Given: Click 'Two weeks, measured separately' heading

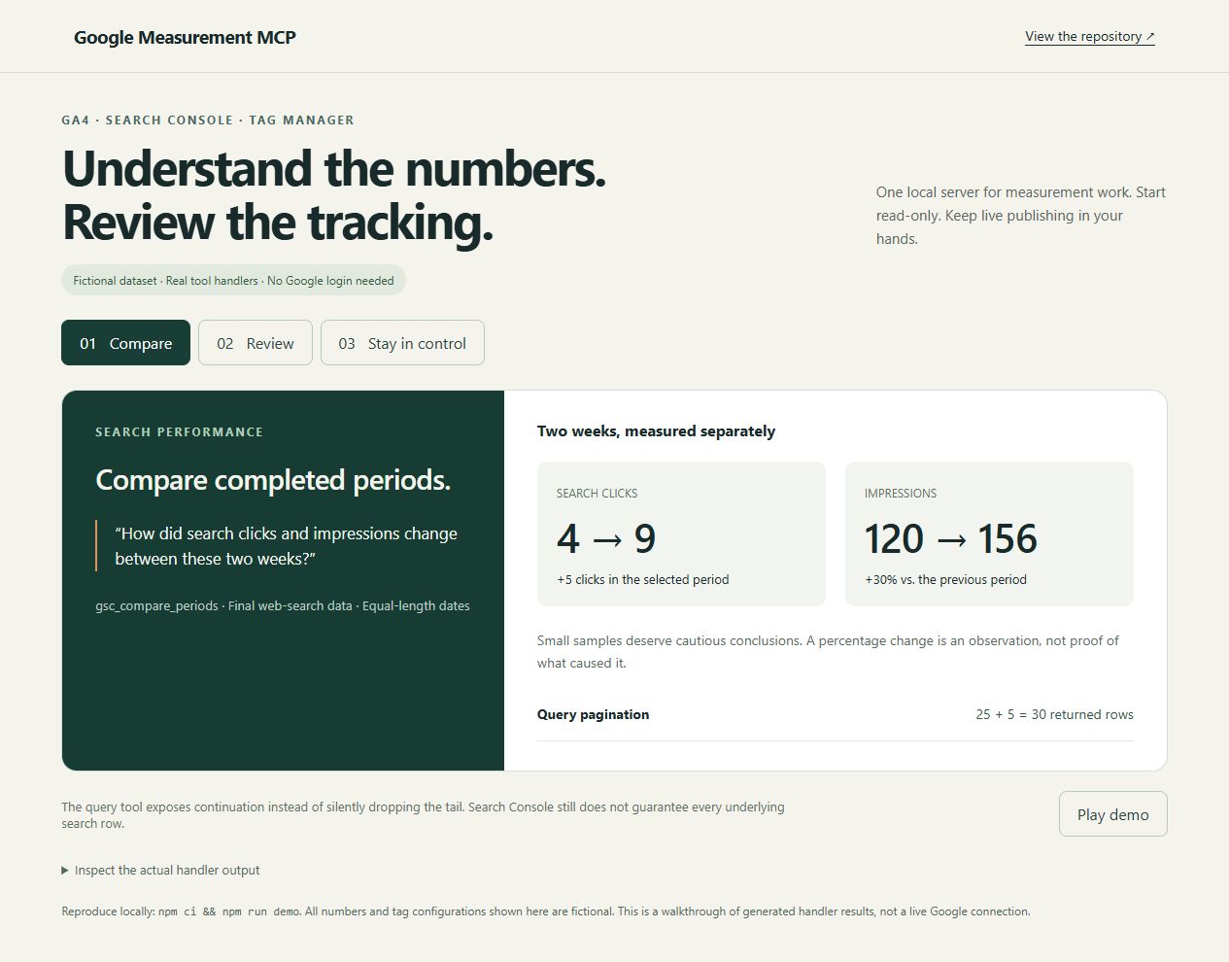Looking at the screenshot, I should coord(656,431).
